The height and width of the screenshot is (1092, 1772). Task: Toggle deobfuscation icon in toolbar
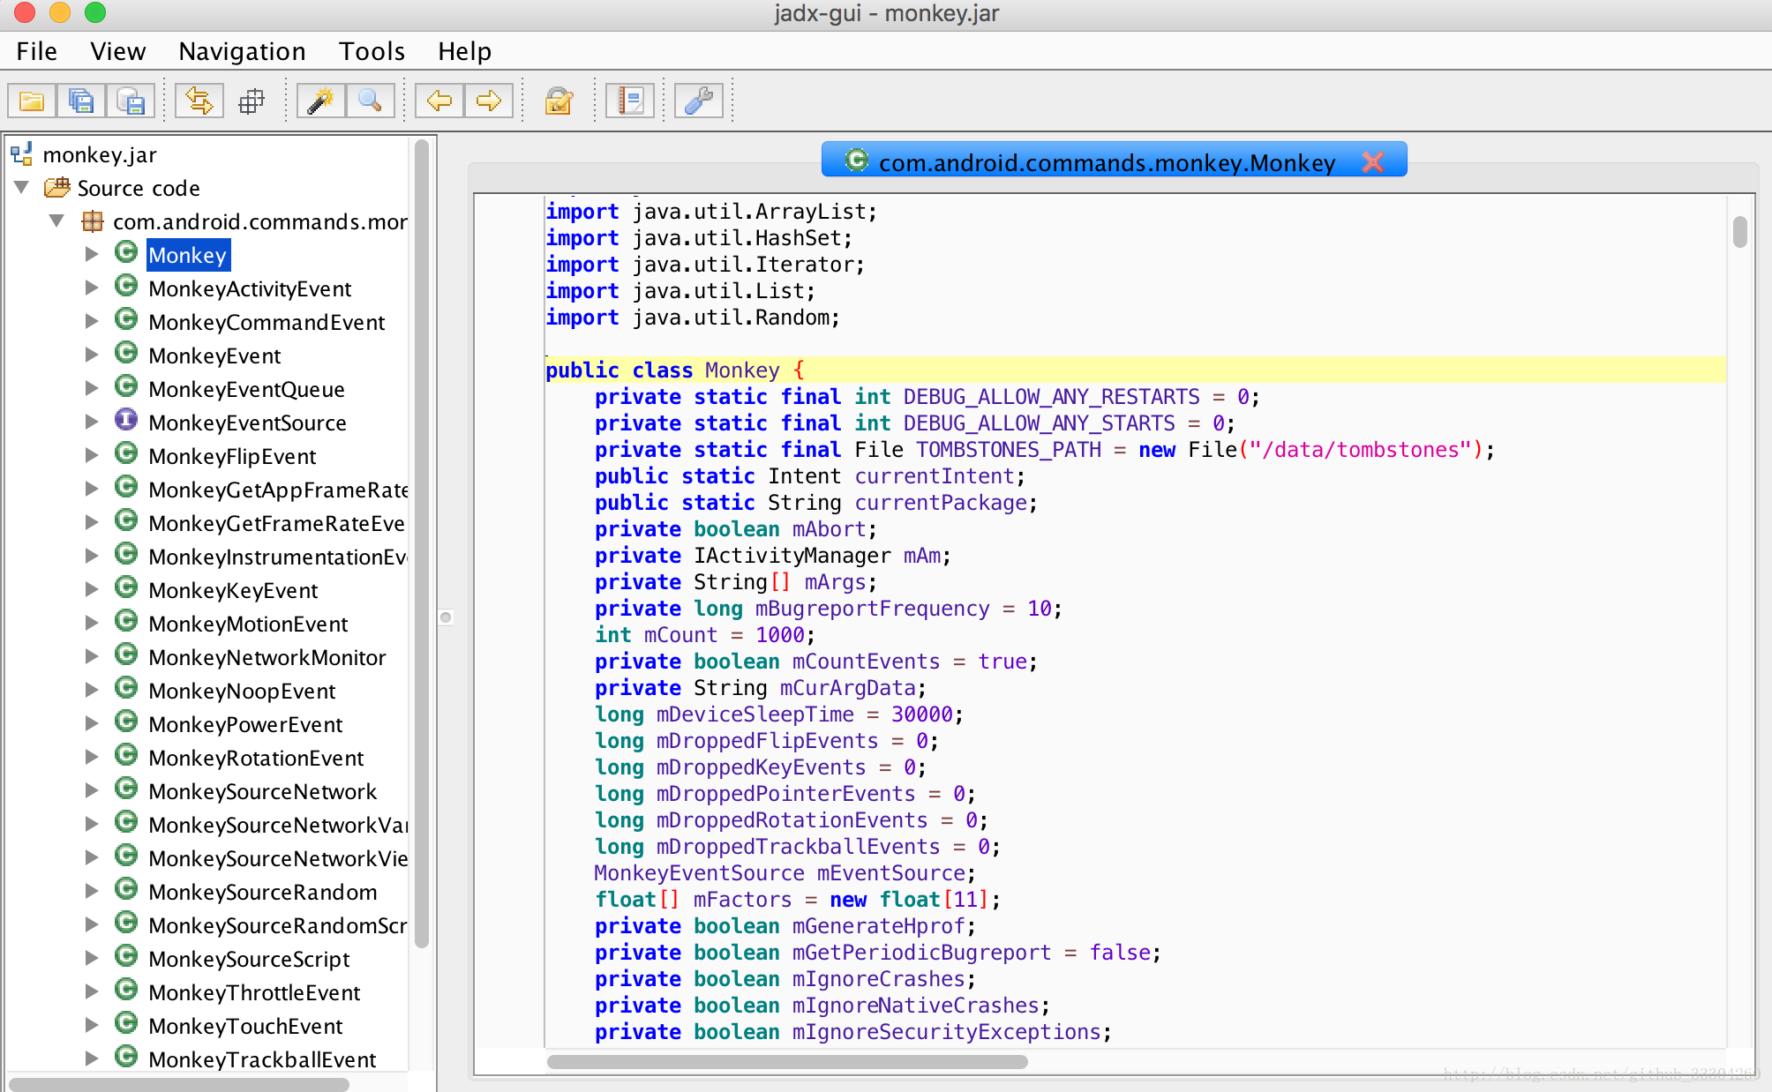pos(559,101)
